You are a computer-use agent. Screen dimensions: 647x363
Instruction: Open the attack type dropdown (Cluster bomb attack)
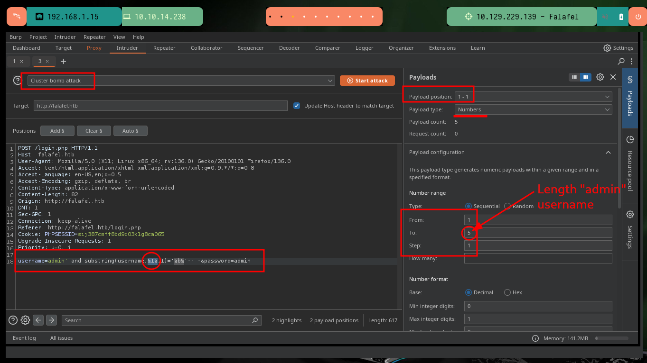point(181,81)
